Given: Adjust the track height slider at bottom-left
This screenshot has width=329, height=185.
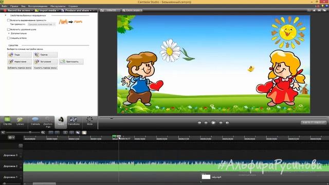Looking at the screenshot, I should (5, 184).
